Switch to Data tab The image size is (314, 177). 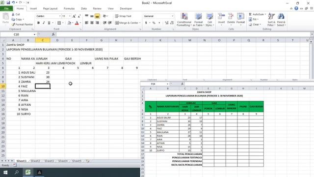(x=84, y=8)
